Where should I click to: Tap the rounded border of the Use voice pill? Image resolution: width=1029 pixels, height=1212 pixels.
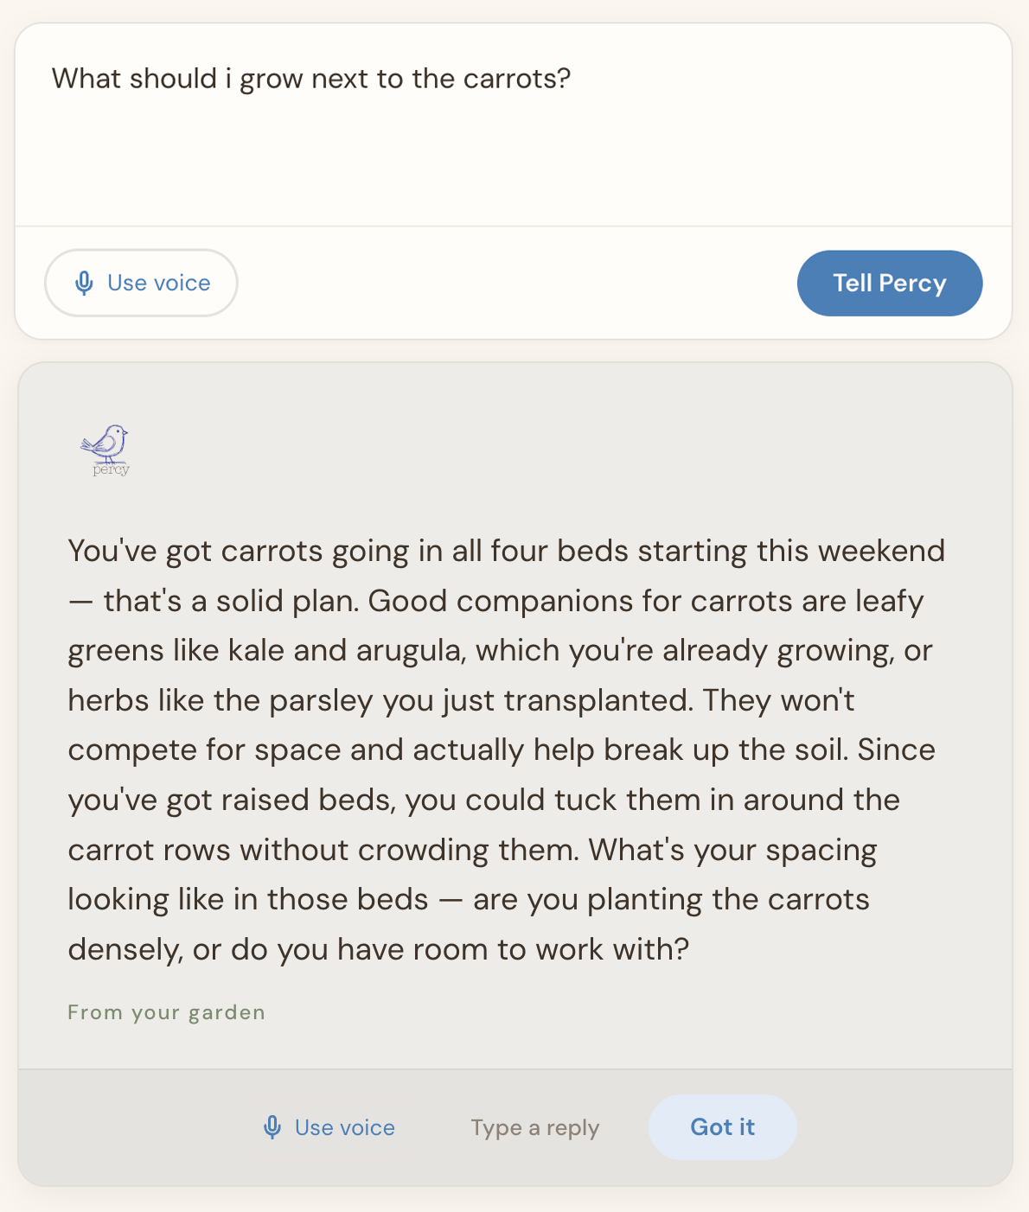(x=141, y=253)
